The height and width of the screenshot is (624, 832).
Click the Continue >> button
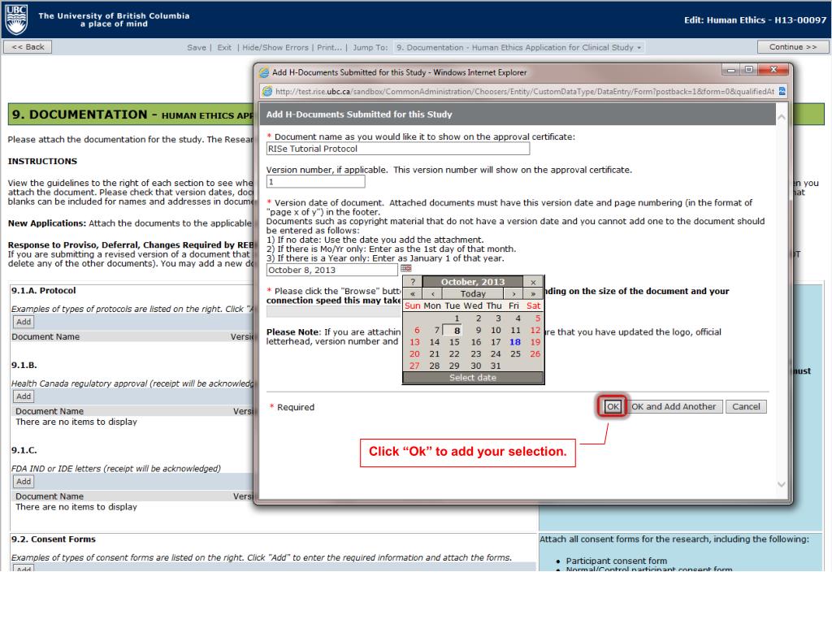point(793,46)
